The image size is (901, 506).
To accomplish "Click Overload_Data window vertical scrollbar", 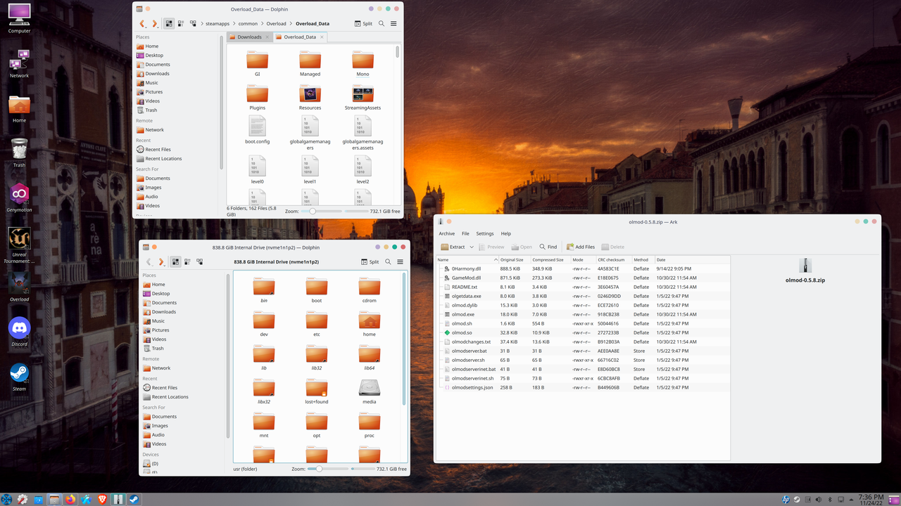I will [397, 53].
